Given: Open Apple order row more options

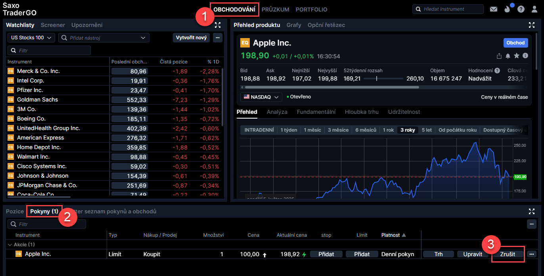Looking at the screenshot, I should 532,254.
